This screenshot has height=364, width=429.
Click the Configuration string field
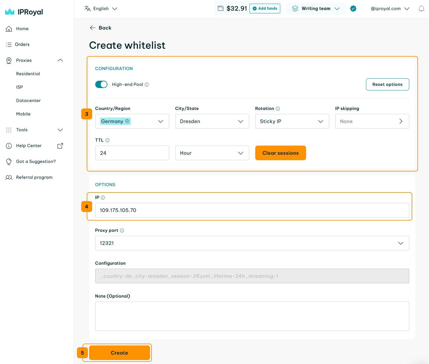[252, 276]
